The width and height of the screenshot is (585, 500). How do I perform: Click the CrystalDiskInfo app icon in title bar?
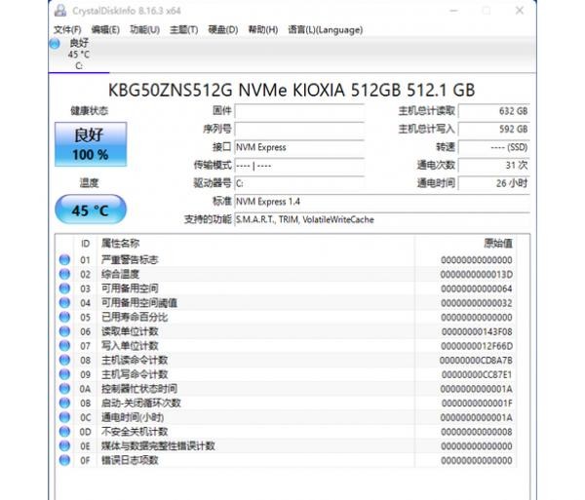point(60,12)
